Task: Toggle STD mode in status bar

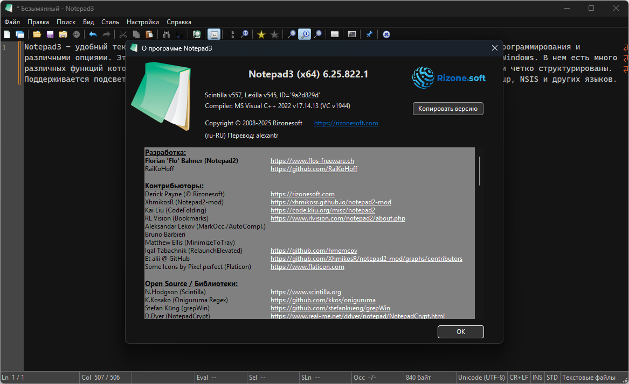Action: (552, 378)
